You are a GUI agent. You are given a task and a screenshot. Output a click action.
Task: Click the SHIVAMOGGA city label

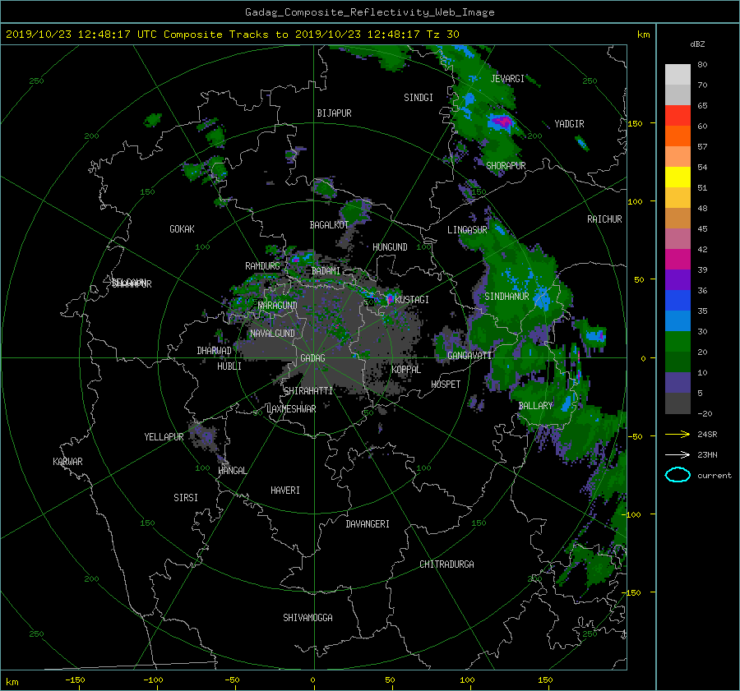[x=308, y=617]
